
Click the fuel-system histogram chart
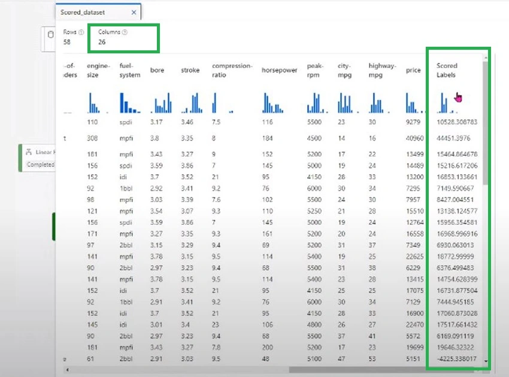tap(130, 102)
